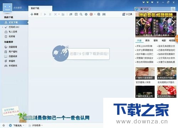This screenshot has width=178, height=128.
Task: Click next arrow on game ad banner
Action: (173, 22)
